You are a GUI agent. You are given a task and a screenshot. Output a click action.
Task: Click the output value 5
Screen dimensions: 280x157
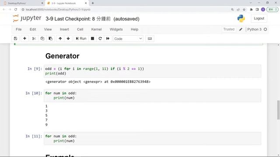click(46, 115)
